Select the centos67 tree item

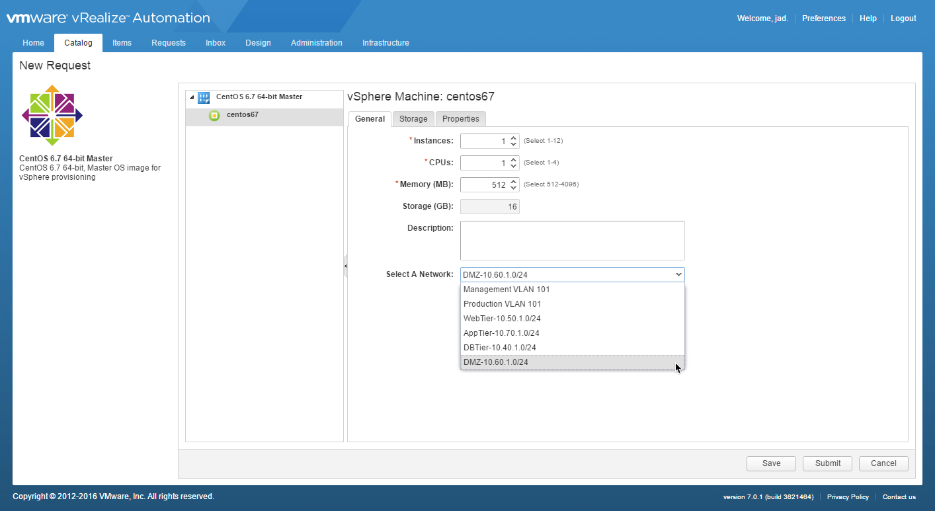264,116
